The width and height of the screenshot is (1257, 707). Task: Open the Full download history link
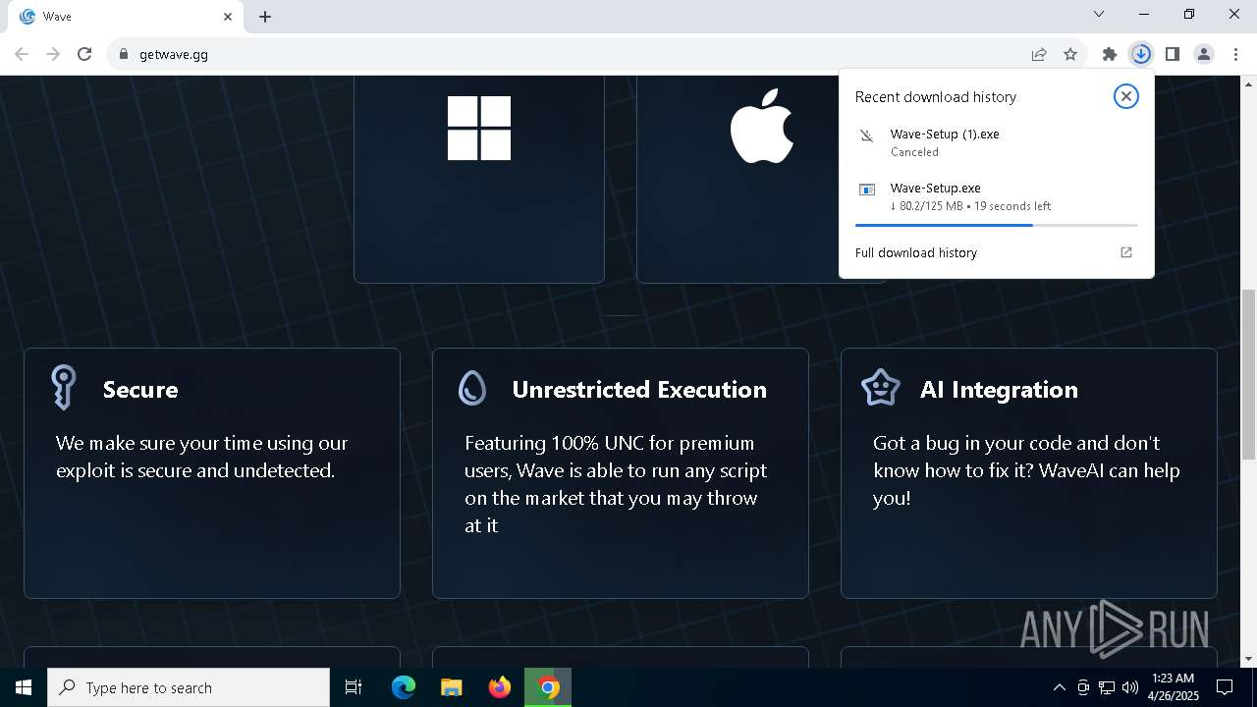(916, 252)
